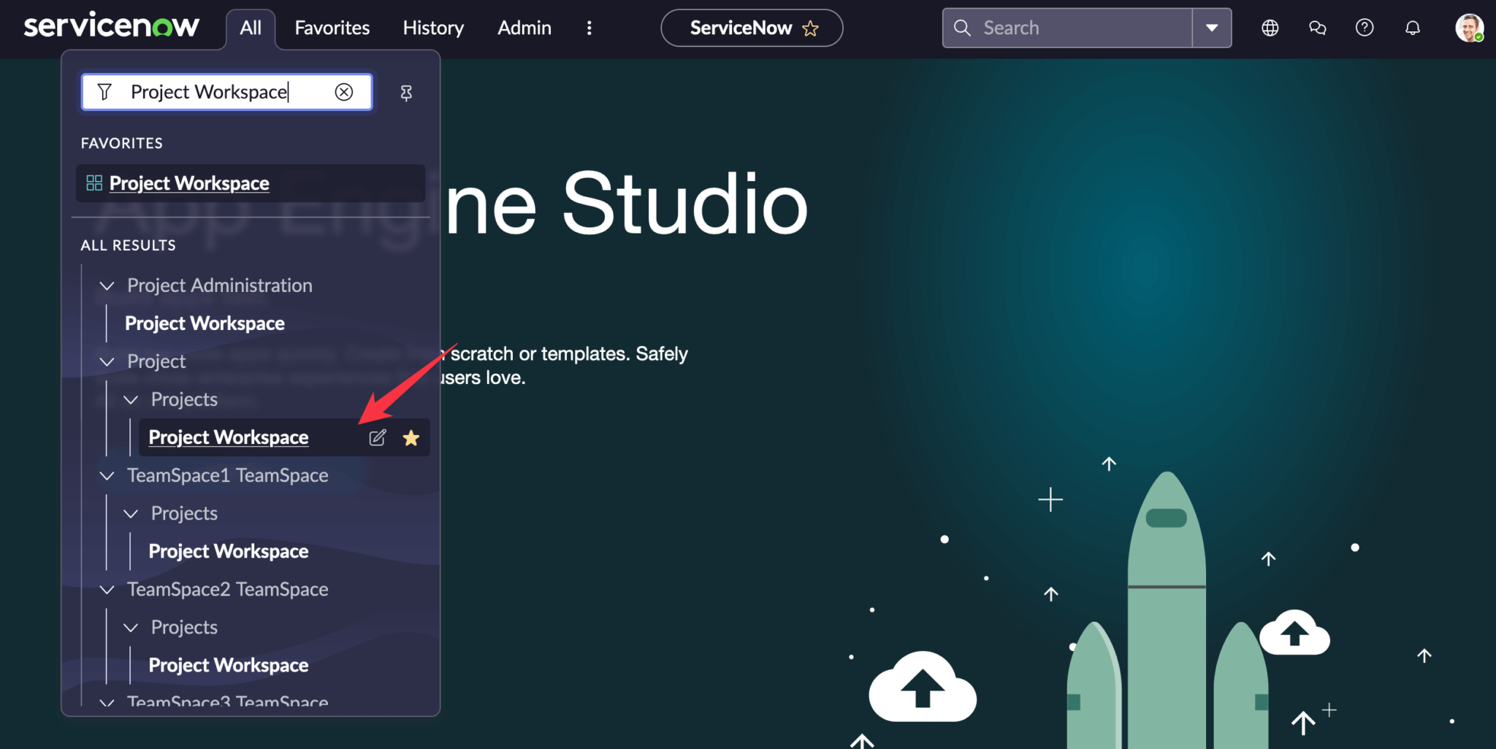Open the History menu tab
This screenshot has height=749, width=1496.
coord(433,28)
